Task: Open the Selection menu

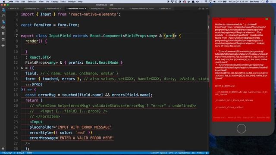Action: point(32,2)
